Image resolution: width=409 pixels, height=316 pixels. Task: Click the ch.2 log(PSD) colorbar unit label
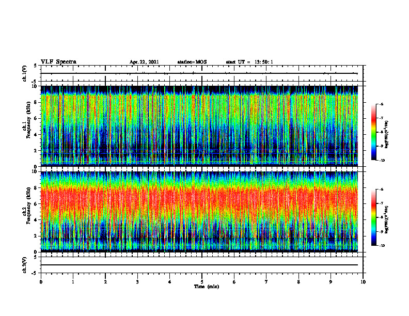tap(387, 219)
